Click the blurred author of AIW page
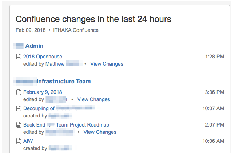The width and height of the screenshot is (231, 153). click(x=60, y=148)
